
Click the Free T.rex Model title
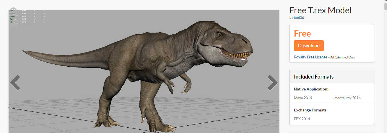pyautogui.click(x=320, y=10)
